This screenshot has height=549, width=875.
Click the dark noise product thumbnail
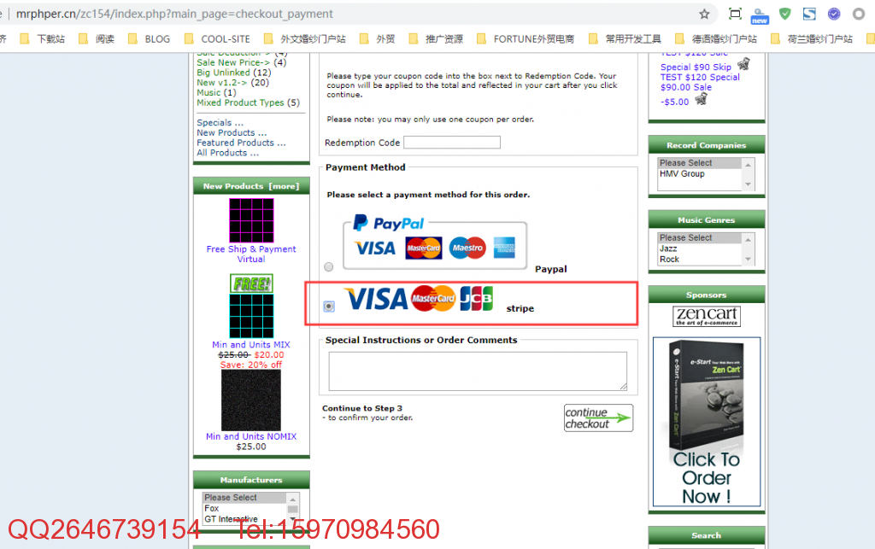pos(251,400)
